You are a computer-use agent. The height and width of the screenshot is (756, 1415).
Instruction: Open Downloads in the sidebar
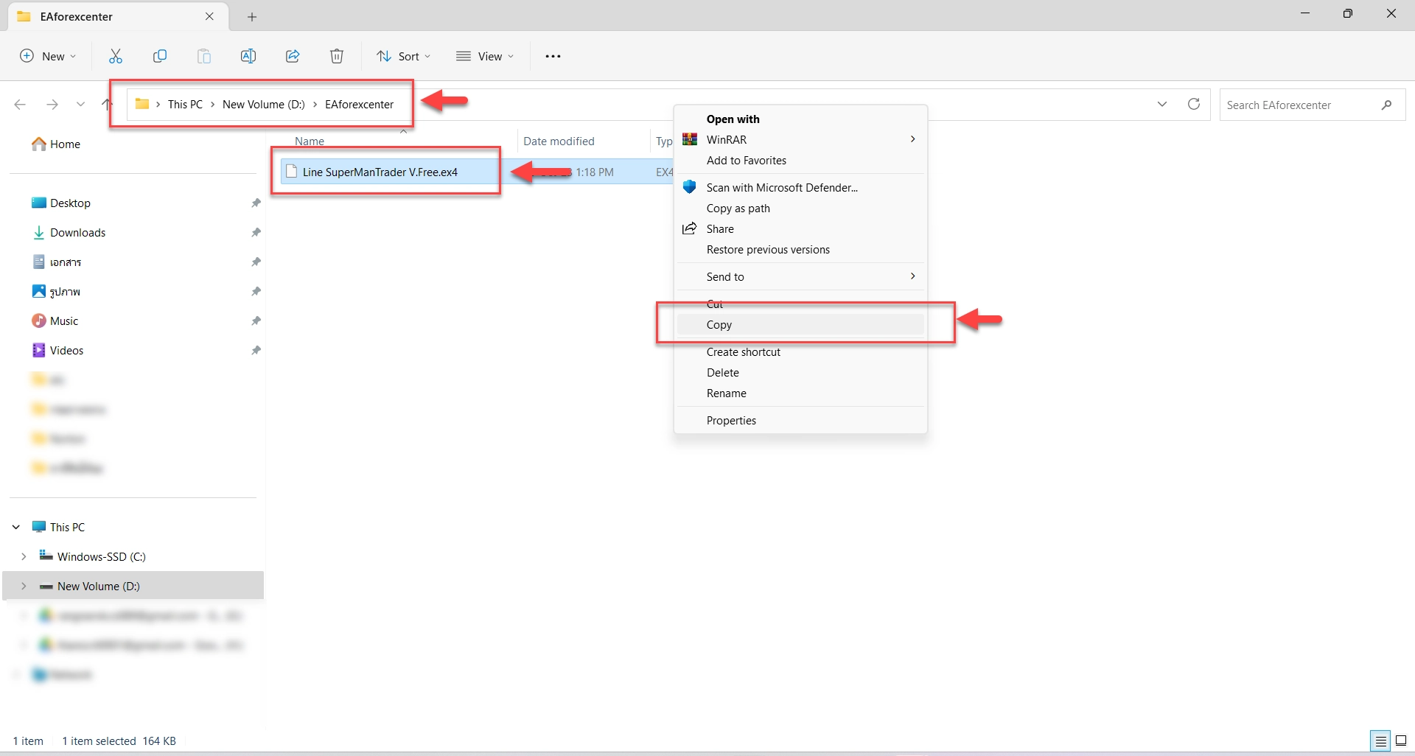(77, 233)
